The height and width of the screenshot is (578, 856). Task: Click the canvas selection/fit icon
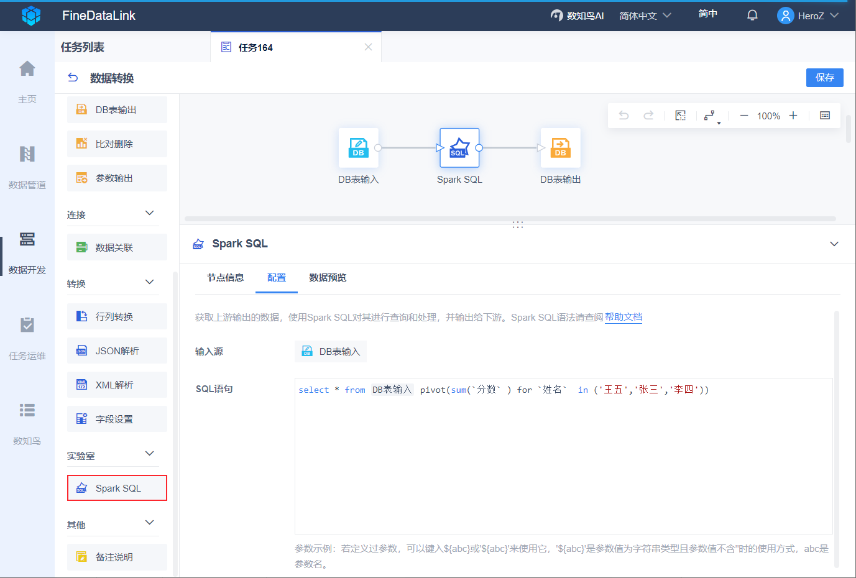[x=681, y=116]
